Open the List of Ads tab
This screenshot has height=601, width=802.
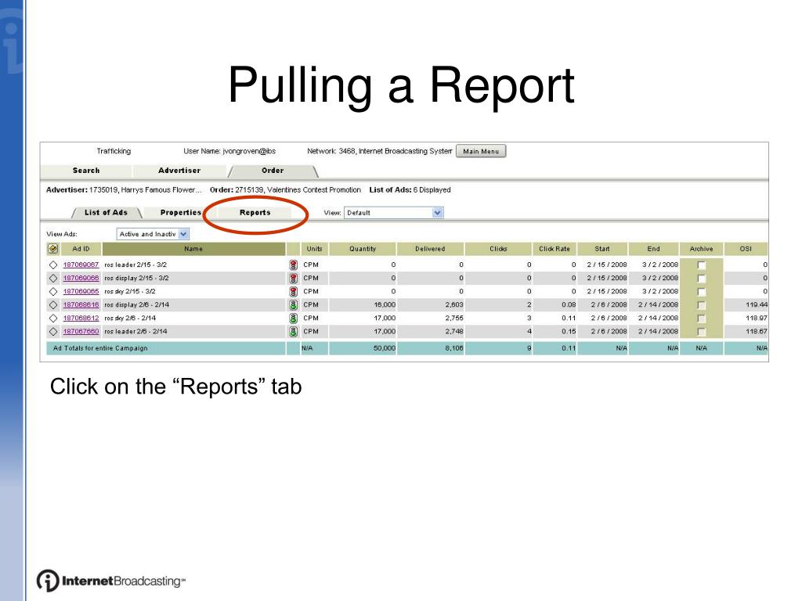point(106,213)
